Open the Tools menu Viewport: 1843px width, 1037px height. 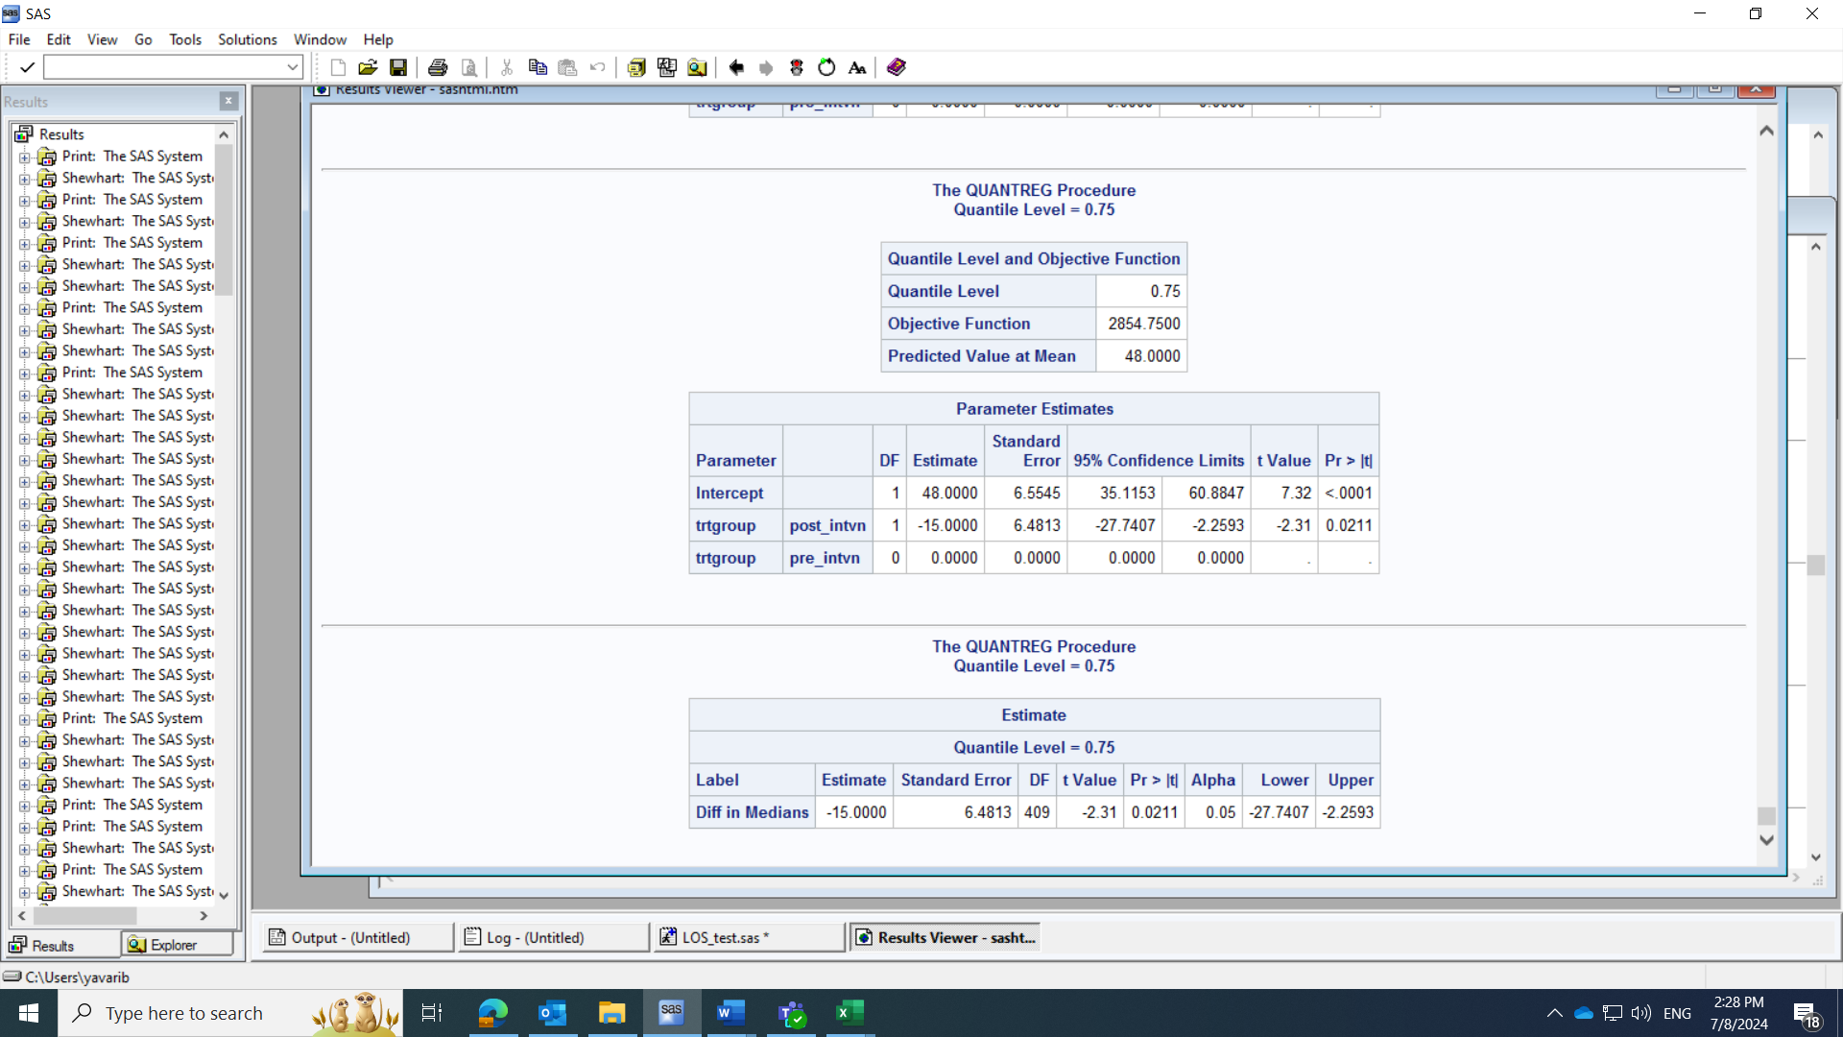coord(184,39)
